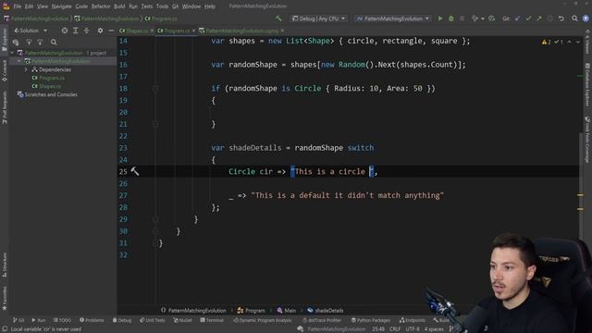Click the shadeDetails breadcrumb
This screenshot has width=592, height=333.
pos(325,311)
